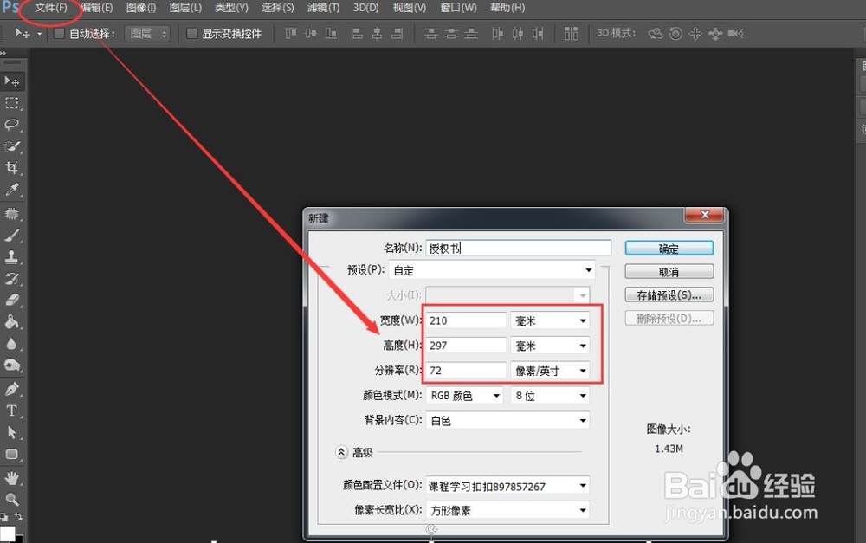The width and height of the screenshot is (866, 543).
Task: Click the swap foreground/background colors icon
Action: click(x=18, y=516)
